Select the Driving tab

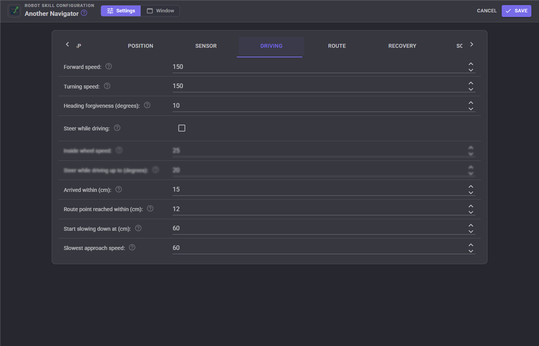(271, 46)
